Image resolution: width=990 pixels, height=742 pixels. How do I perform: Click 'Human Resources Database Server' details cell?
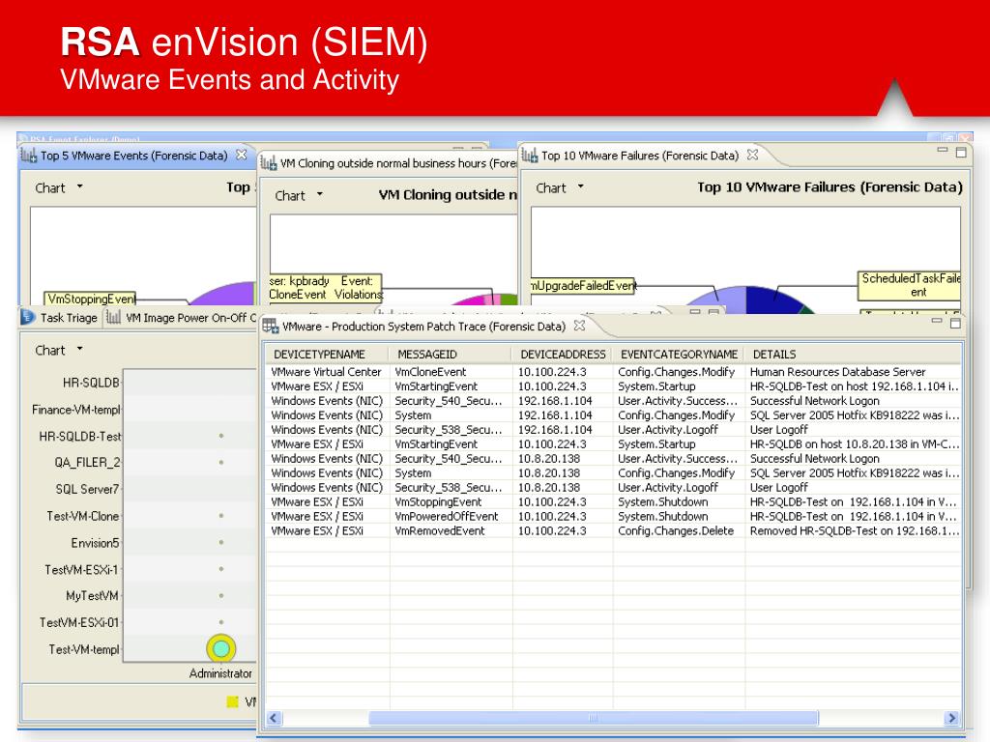(837, 372)
